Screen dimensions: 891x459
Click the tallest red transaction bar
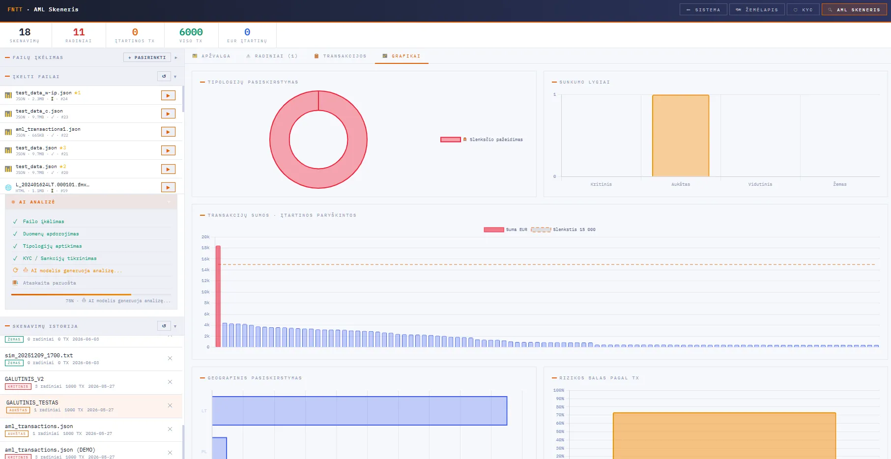click(218, 296)
